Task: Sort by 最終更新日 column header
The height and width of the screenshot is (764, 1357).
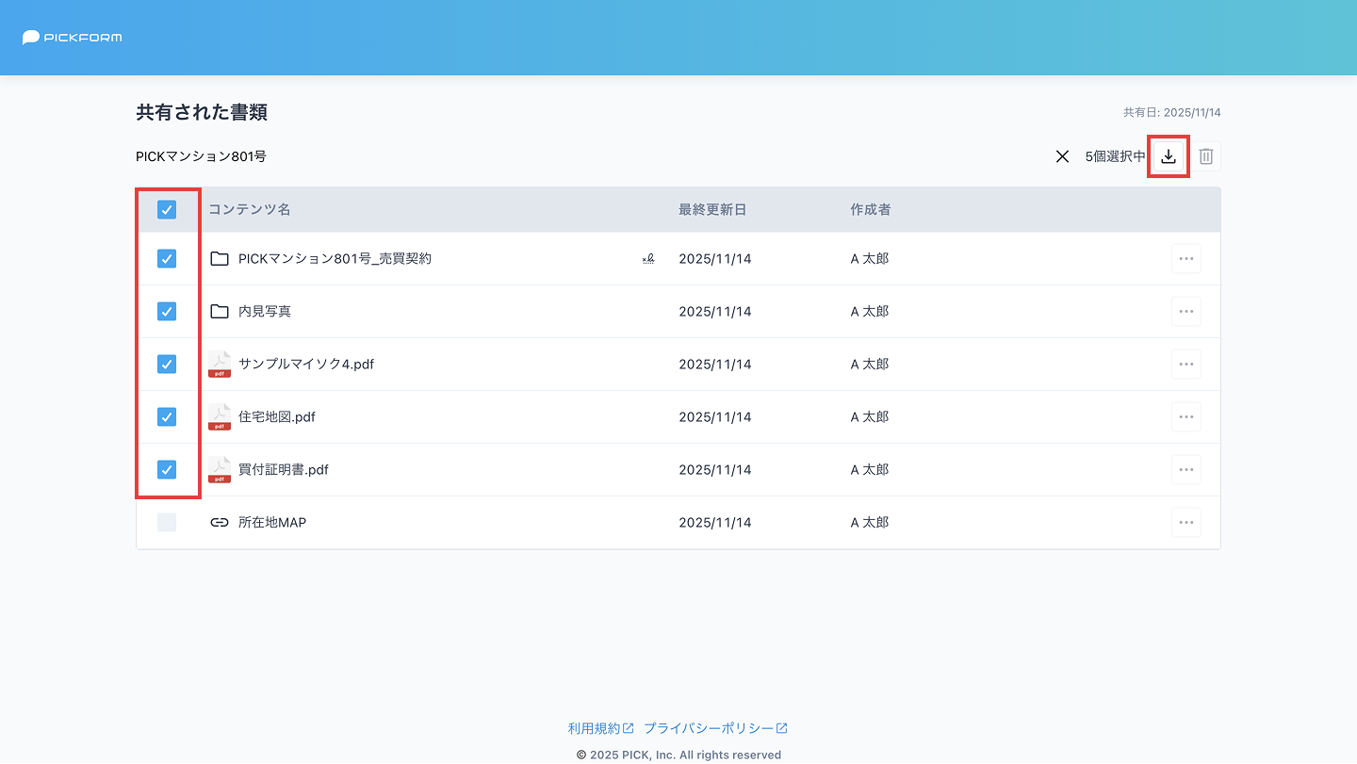Action: (x=712, y=210)
